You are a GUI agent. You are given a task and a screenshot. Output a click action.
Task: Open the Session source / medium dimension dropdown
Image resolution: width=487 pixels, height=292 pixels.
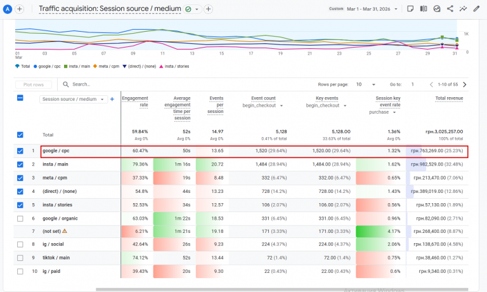74,99
